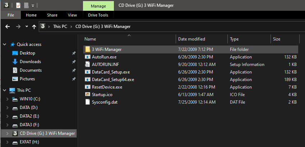Open Pictures in Quick access
Screen dimensions: 305x147
[x=27, y=79]
